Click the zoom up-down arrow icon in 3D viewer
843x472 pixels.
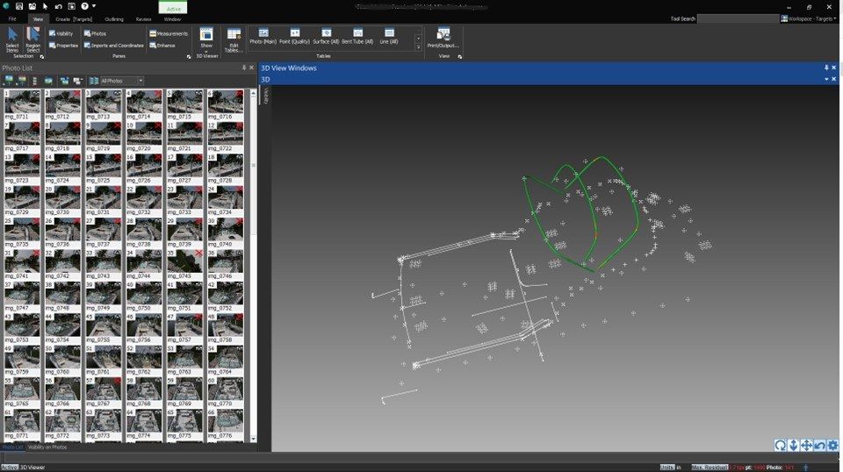(x=793, y=445)
